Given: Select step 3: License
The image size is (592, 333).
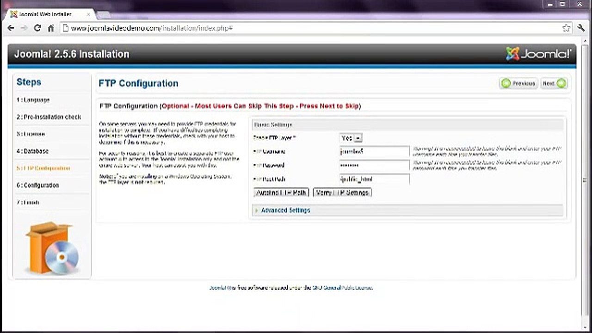Looking at the screenshot, I should 31,134.
